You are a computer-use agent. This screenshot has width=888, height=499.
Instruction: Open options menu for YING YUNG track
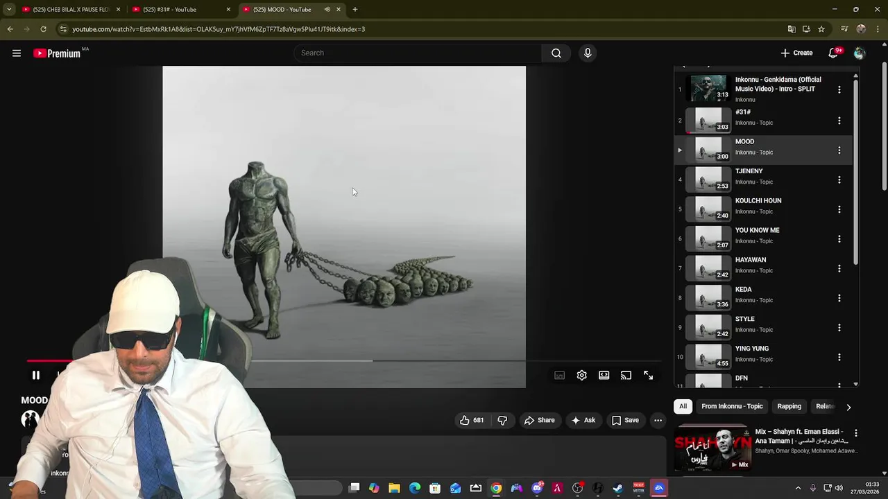point(839,357)
